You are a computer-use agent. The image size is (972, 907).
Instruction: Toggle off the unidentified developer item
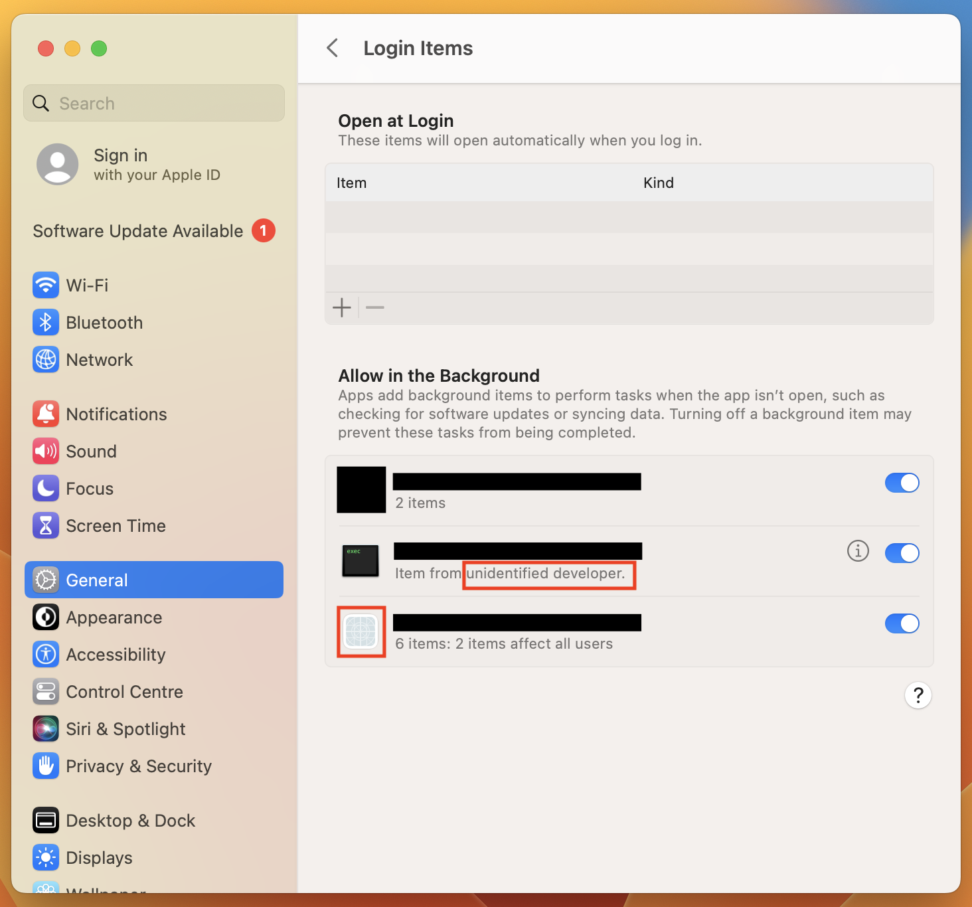902,553
